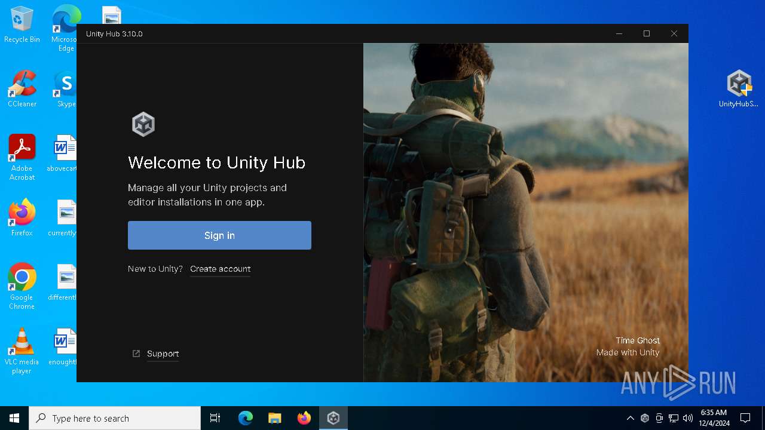Screen dimensions: 765x430
Task: Minimize the Unity Hub window
Action: coord(619,33)
